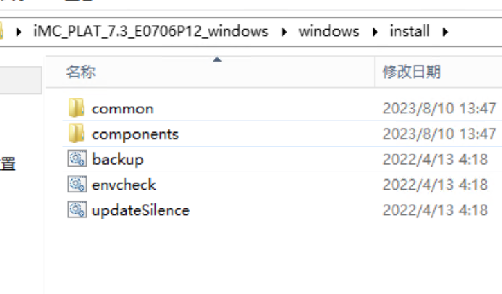Navigate to iMC_PLAT_7.3_E0706P12_windows in address bar
The height and width of the screenshot is (294, 502).
[150, 31]
